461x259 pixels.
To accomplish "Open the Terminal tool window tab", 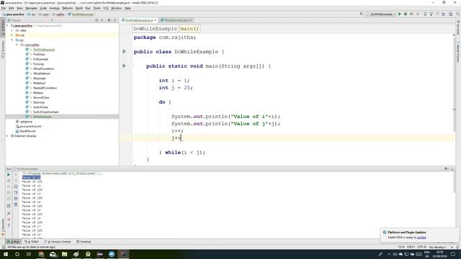I will pos(84,242).
